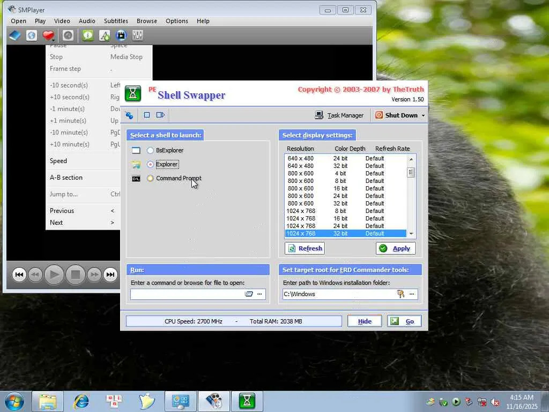Screen dimensions: 549x412
Task: Open SMPlayer's Help menu
Action: 203,21
